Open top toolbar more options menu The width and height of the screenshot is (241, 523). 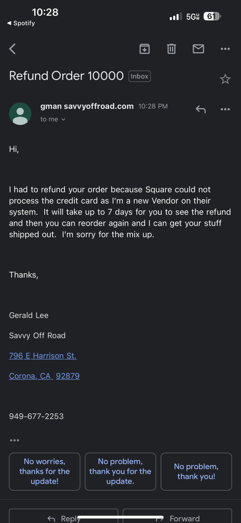point(225,49)
